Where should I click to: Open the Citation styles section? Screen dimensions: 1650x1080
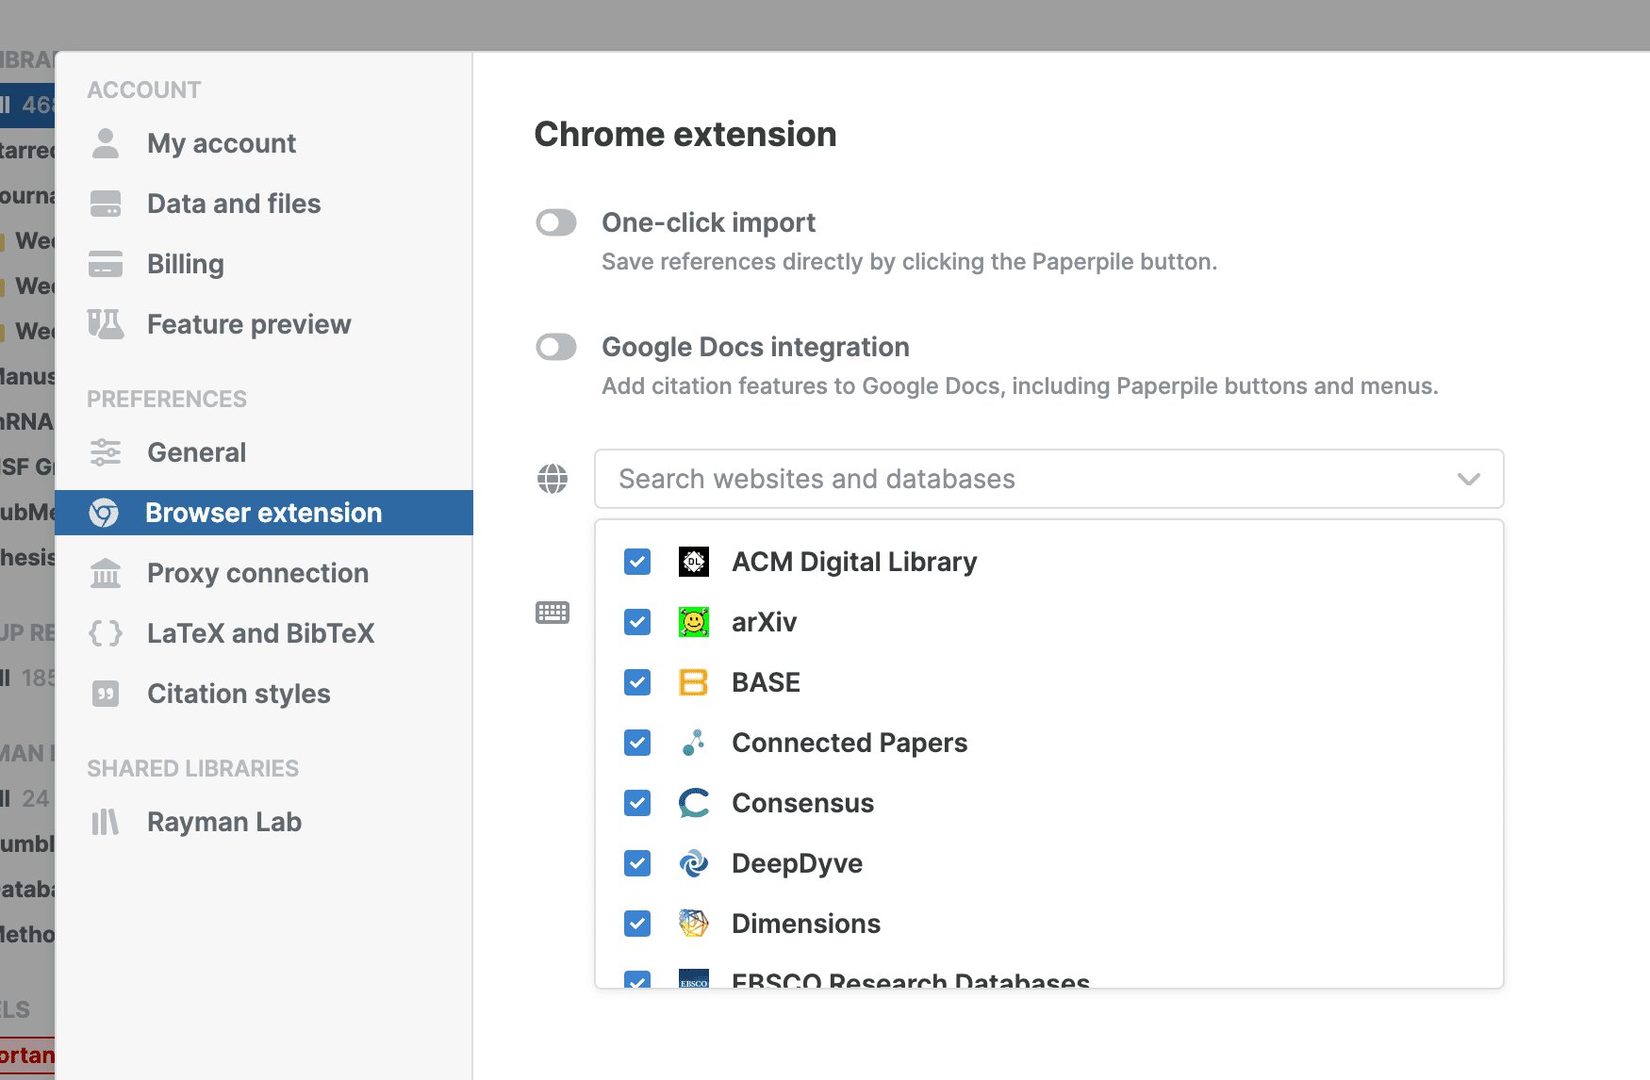(239, 694)
